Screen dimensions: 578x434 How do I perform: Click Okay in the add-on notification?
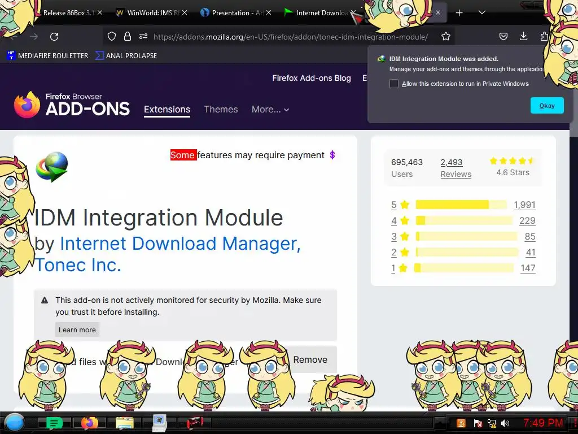click(547, 106)
